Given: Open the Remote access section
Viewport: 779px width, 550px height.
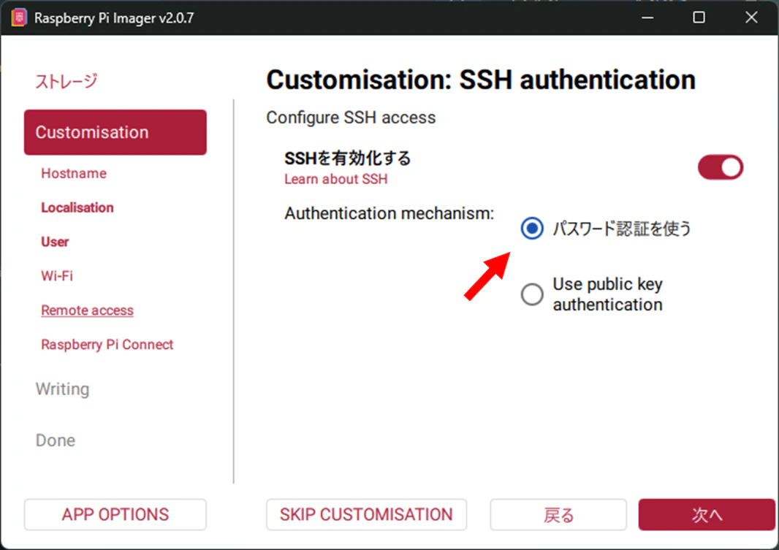Looking at the screenshot, I should click(88, 310).
